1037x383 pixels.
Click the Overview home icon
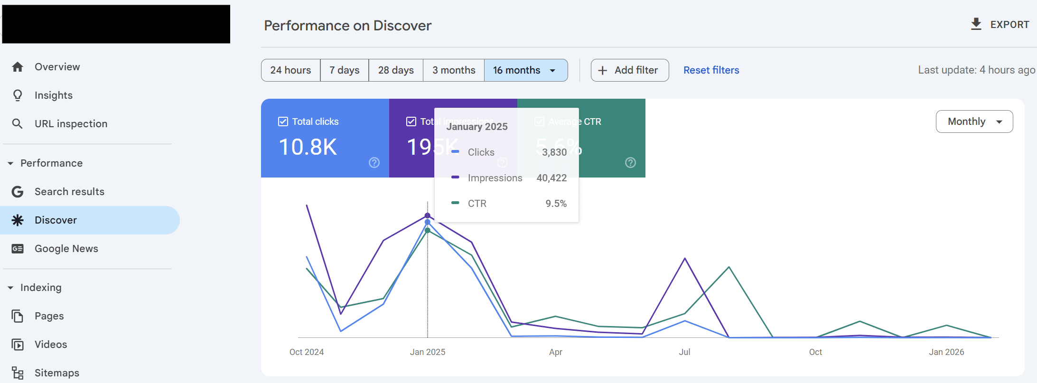[18, 67]
